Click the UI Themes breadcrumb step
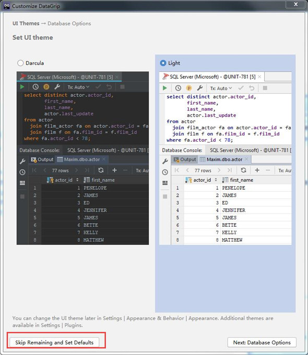308x355 pixels. coord(26,23)
